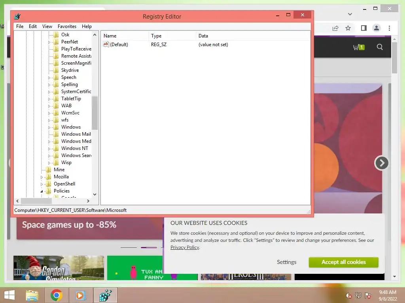Click the tree pane scroll up arrow
This screenshot has width=405, height=303.
[x=95, y=35]
